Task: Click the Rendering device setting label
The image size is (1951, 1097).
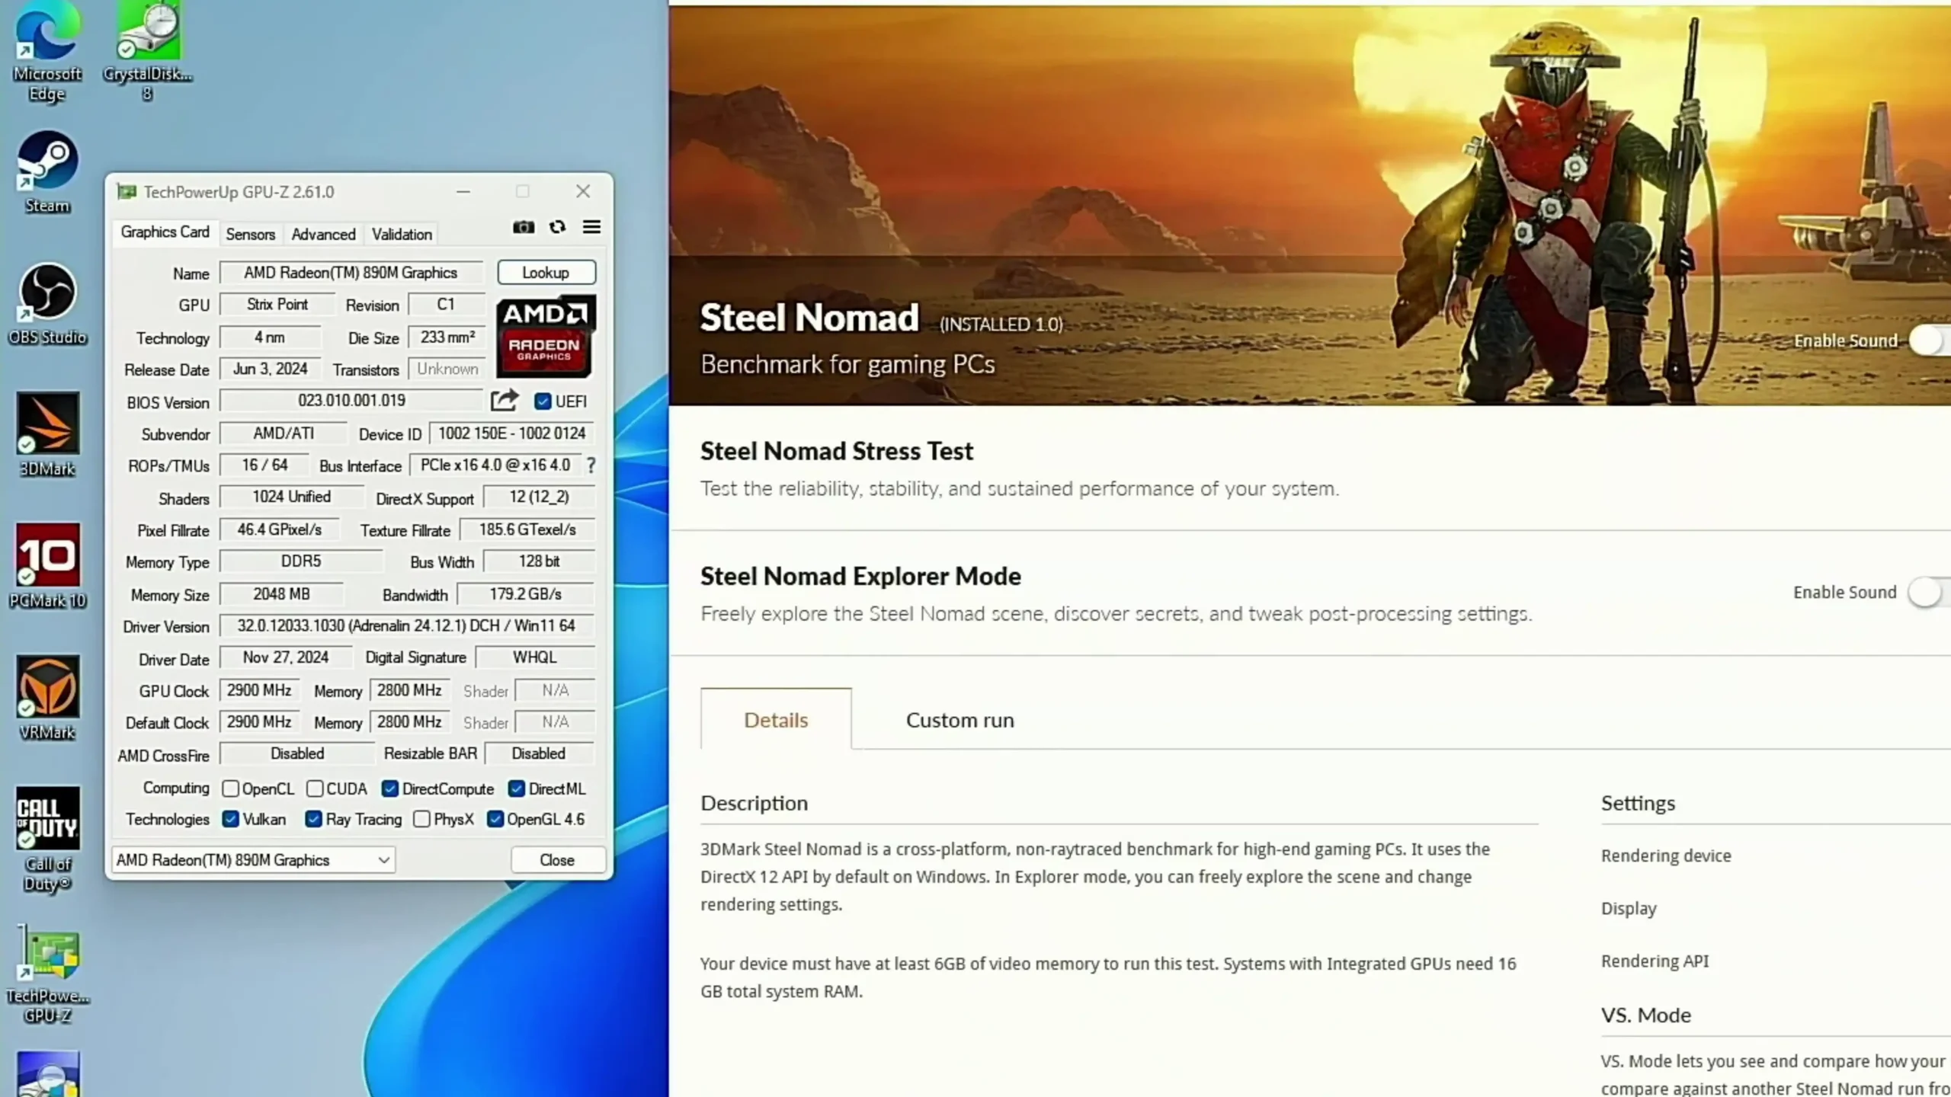Action: click(x=1666, y=856)
